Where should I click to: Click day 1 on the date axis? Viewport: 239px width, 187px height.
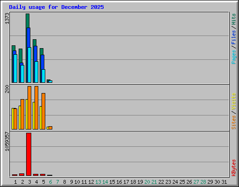[15, 182]
